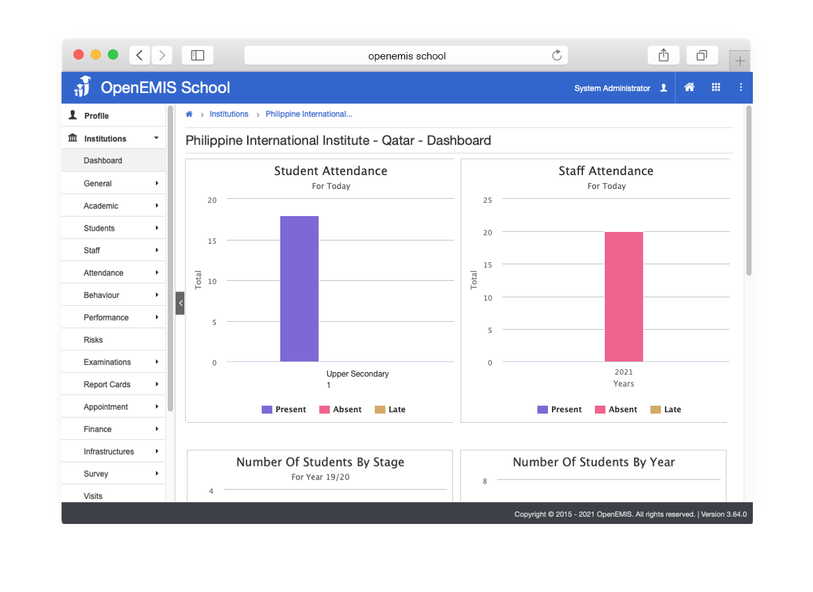Collapse the sidebar with arrow handle

coord(180,303)
